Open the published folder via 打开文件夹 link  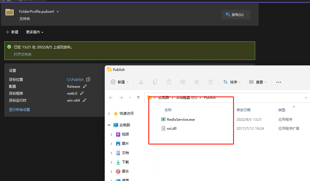coord(23,54)
